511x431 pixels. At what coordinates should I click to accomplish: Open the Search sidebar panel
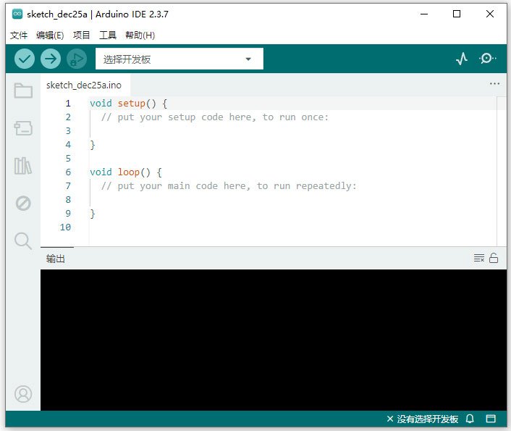pos(23,241)
